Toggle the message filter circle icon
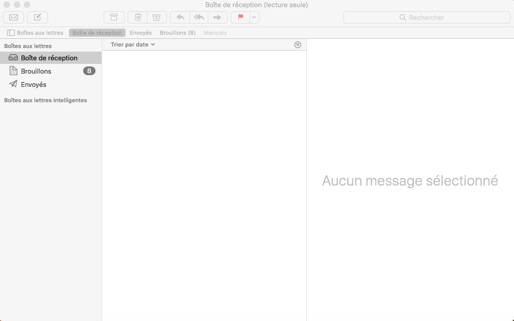The image size is (514, 321). [x=298, y=44]
